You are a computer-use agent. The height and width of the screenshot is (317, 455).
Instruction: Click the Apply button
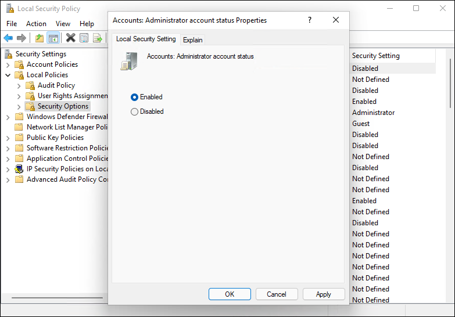tap(324, 294)
